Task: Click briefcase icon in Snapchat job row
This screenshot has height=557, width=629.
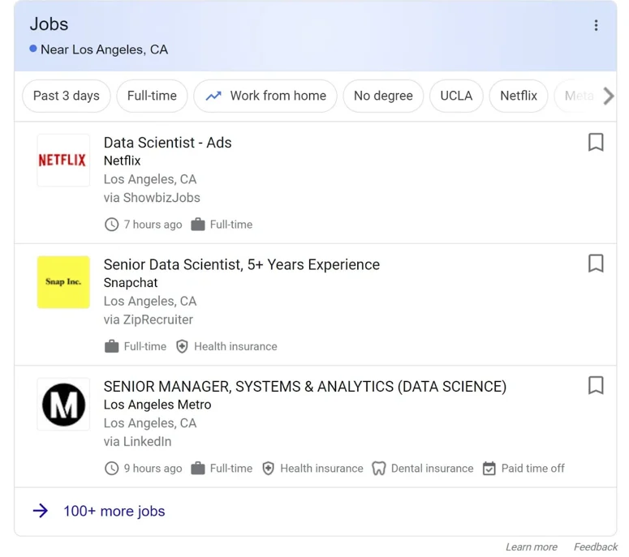Action: point(111,346)
